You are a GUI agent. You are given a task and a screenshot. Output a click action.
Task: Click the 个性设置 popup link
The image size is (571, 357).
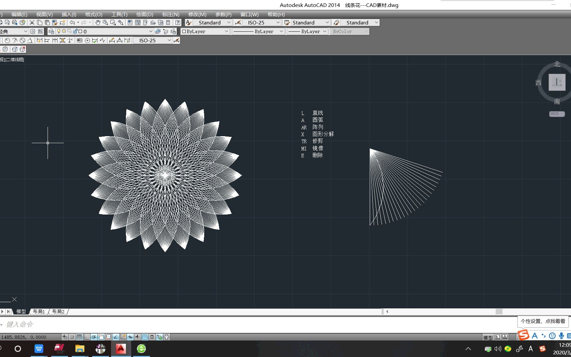[x=542, y=321]
